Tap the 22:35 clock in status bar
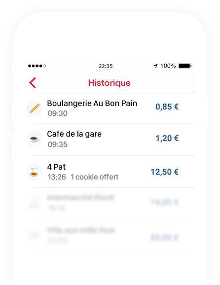Screen dimensions: 220x285 tap(106, 66)
